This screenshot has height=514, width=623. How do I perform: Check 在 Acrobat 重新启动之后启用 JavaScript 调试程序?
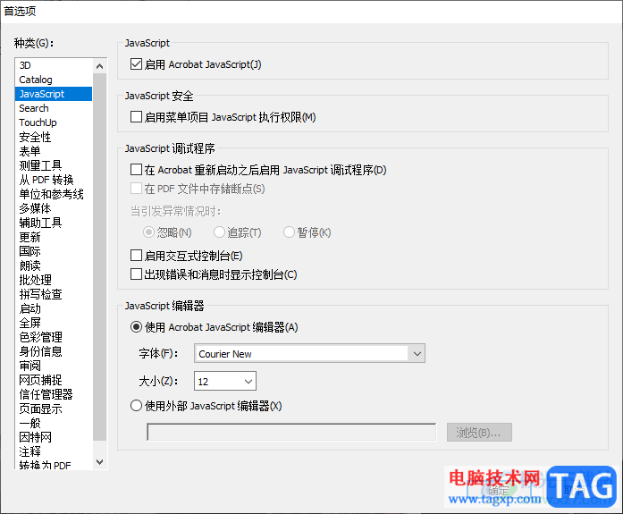point(136,170)
